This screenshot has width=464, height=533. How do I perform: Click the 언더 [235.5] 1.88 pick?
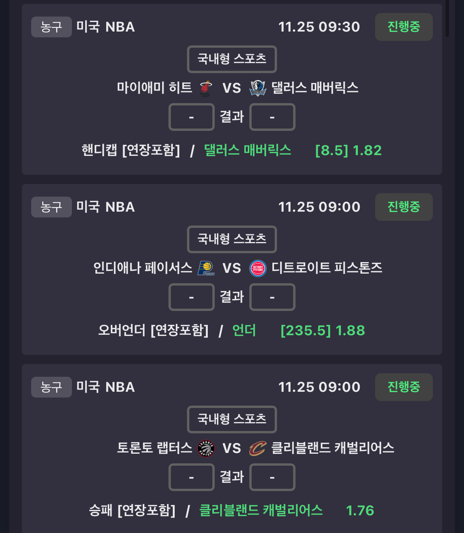pos(244,331)
